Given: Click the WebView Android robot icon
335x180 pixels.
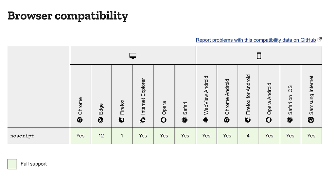Looking at the screenshot, I should pos(205,120).
